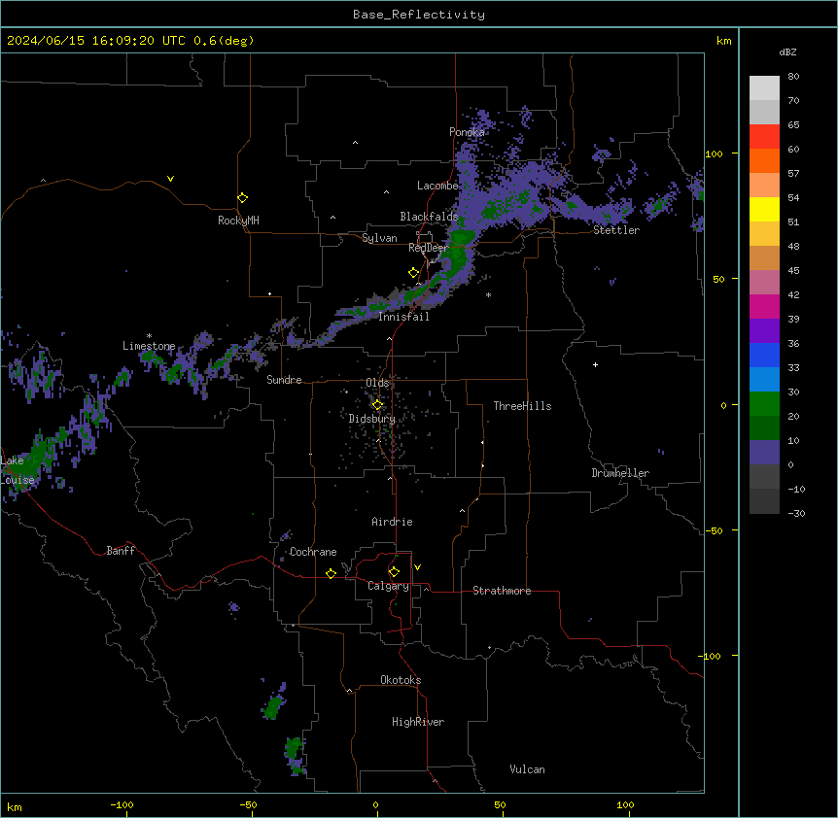
Task: Click the magenta 39-42 dBZ legend swatch
Action: (x=764, y=306)
